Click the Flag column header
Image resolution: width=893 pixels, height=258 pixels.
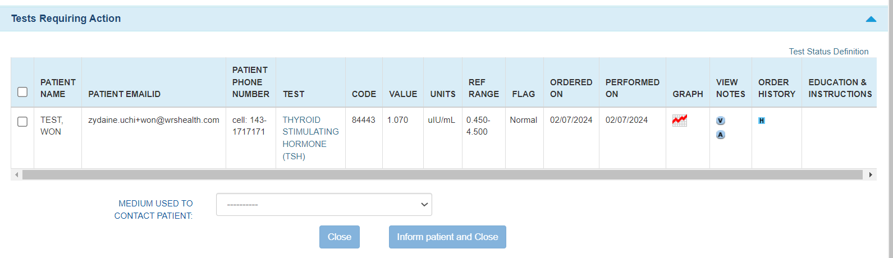(x=523, y=94)
